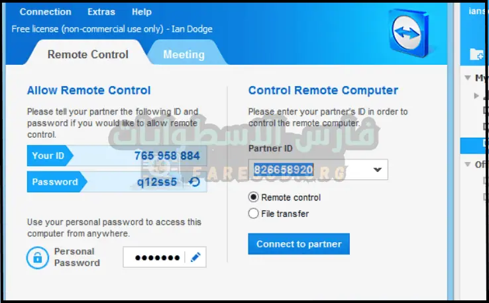Expand the collapsed sub-group arrow in contacts panel
The image size is (489, 303).
(x=476, y=96)
